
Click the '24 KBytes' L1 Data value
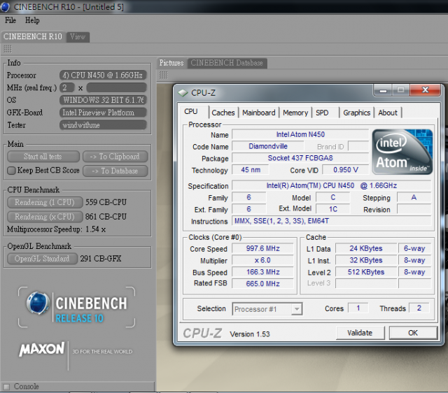pyautogui.click(x=366, y=248)
